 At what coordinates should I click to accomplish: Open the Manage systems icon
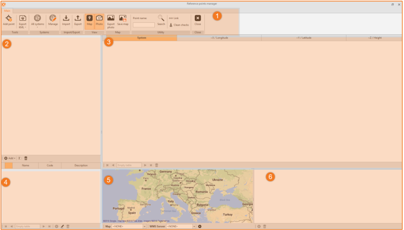pos(53,19)
